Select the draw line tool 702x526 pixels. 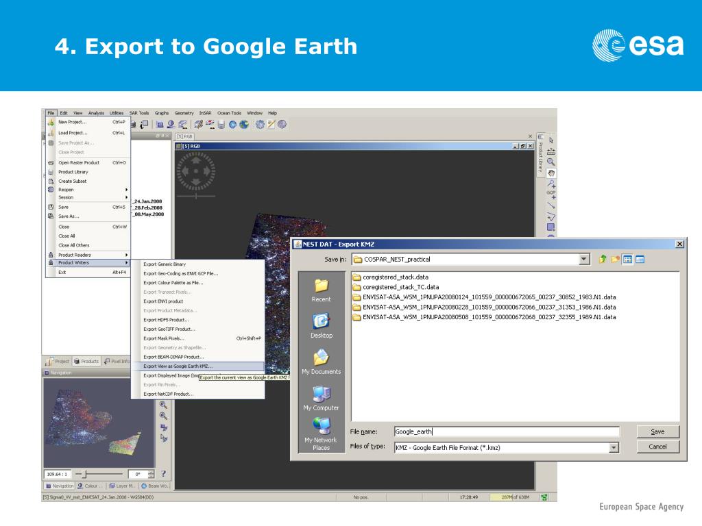(x=551, y=205)
